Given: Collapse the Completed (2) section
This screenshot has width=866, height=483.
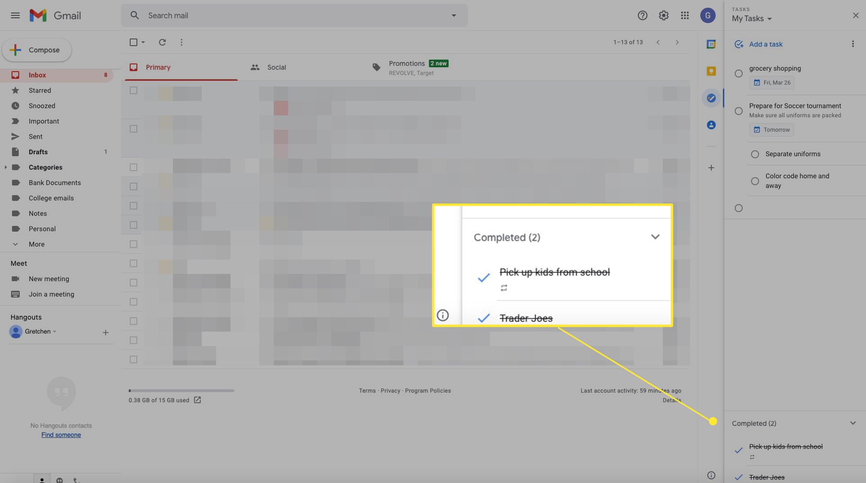Looking at the screenshot, I should click(853, 423).
